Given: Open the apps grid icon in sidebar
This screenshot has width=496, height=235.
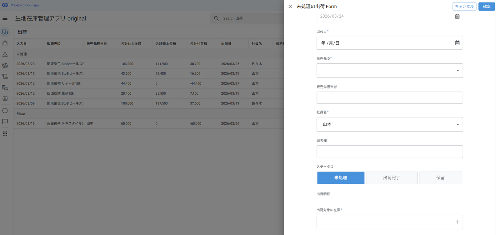Looking at the screenshot, I should point(5,134).
